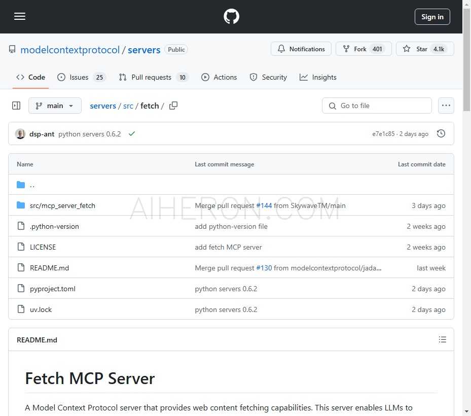Open latest commit message python servers 0.6.2
This screenshot has width=471, height=416.
90,134
